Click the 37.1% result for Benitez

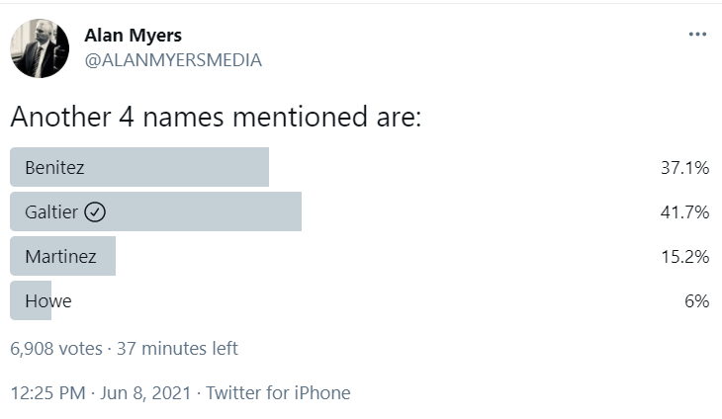(684, 167)
